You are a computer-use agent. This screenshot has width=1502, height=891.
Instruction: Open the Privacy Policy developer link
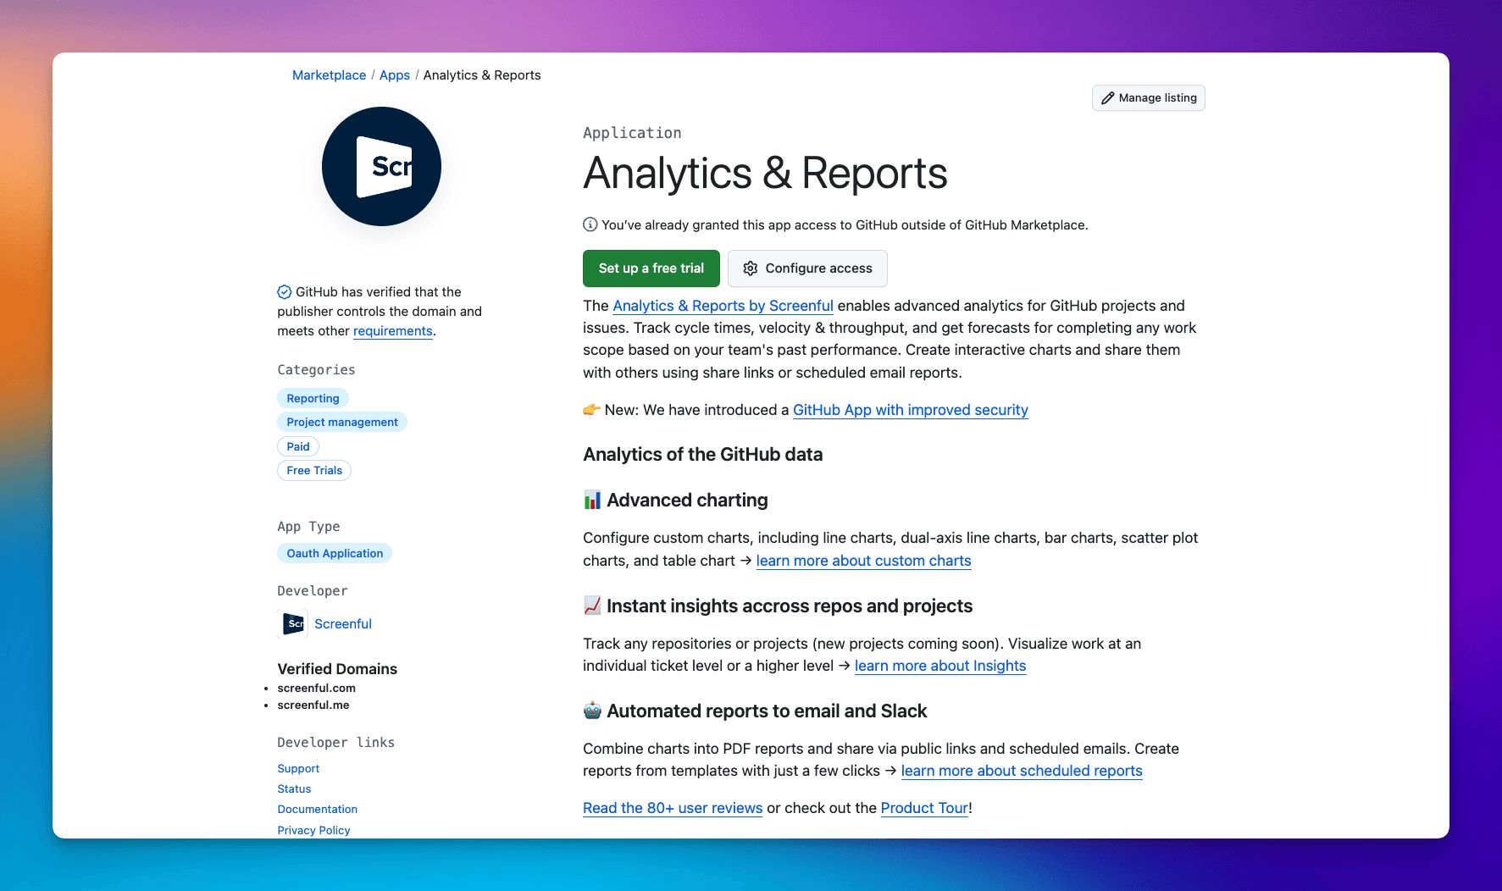coord(313,830)
